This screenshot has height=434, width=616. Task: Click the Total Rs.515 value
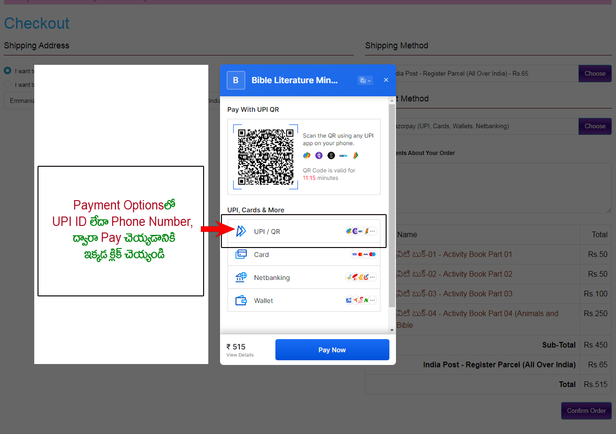(x=595, y=384)
